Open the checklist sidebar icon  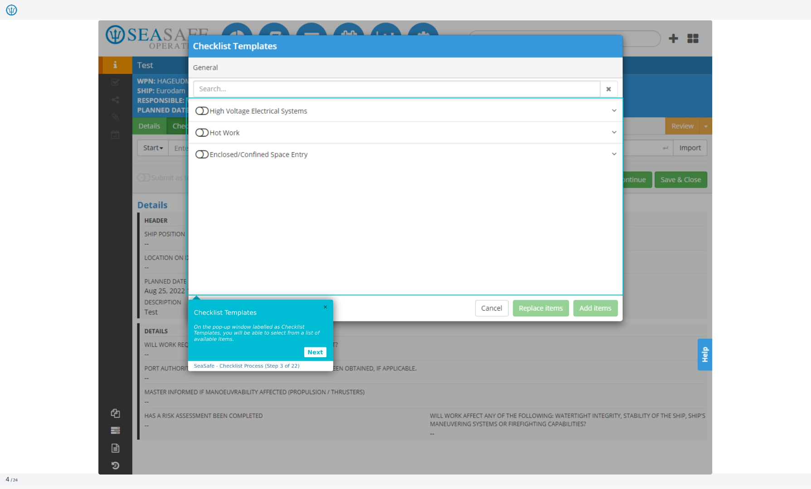click(115, 82)
